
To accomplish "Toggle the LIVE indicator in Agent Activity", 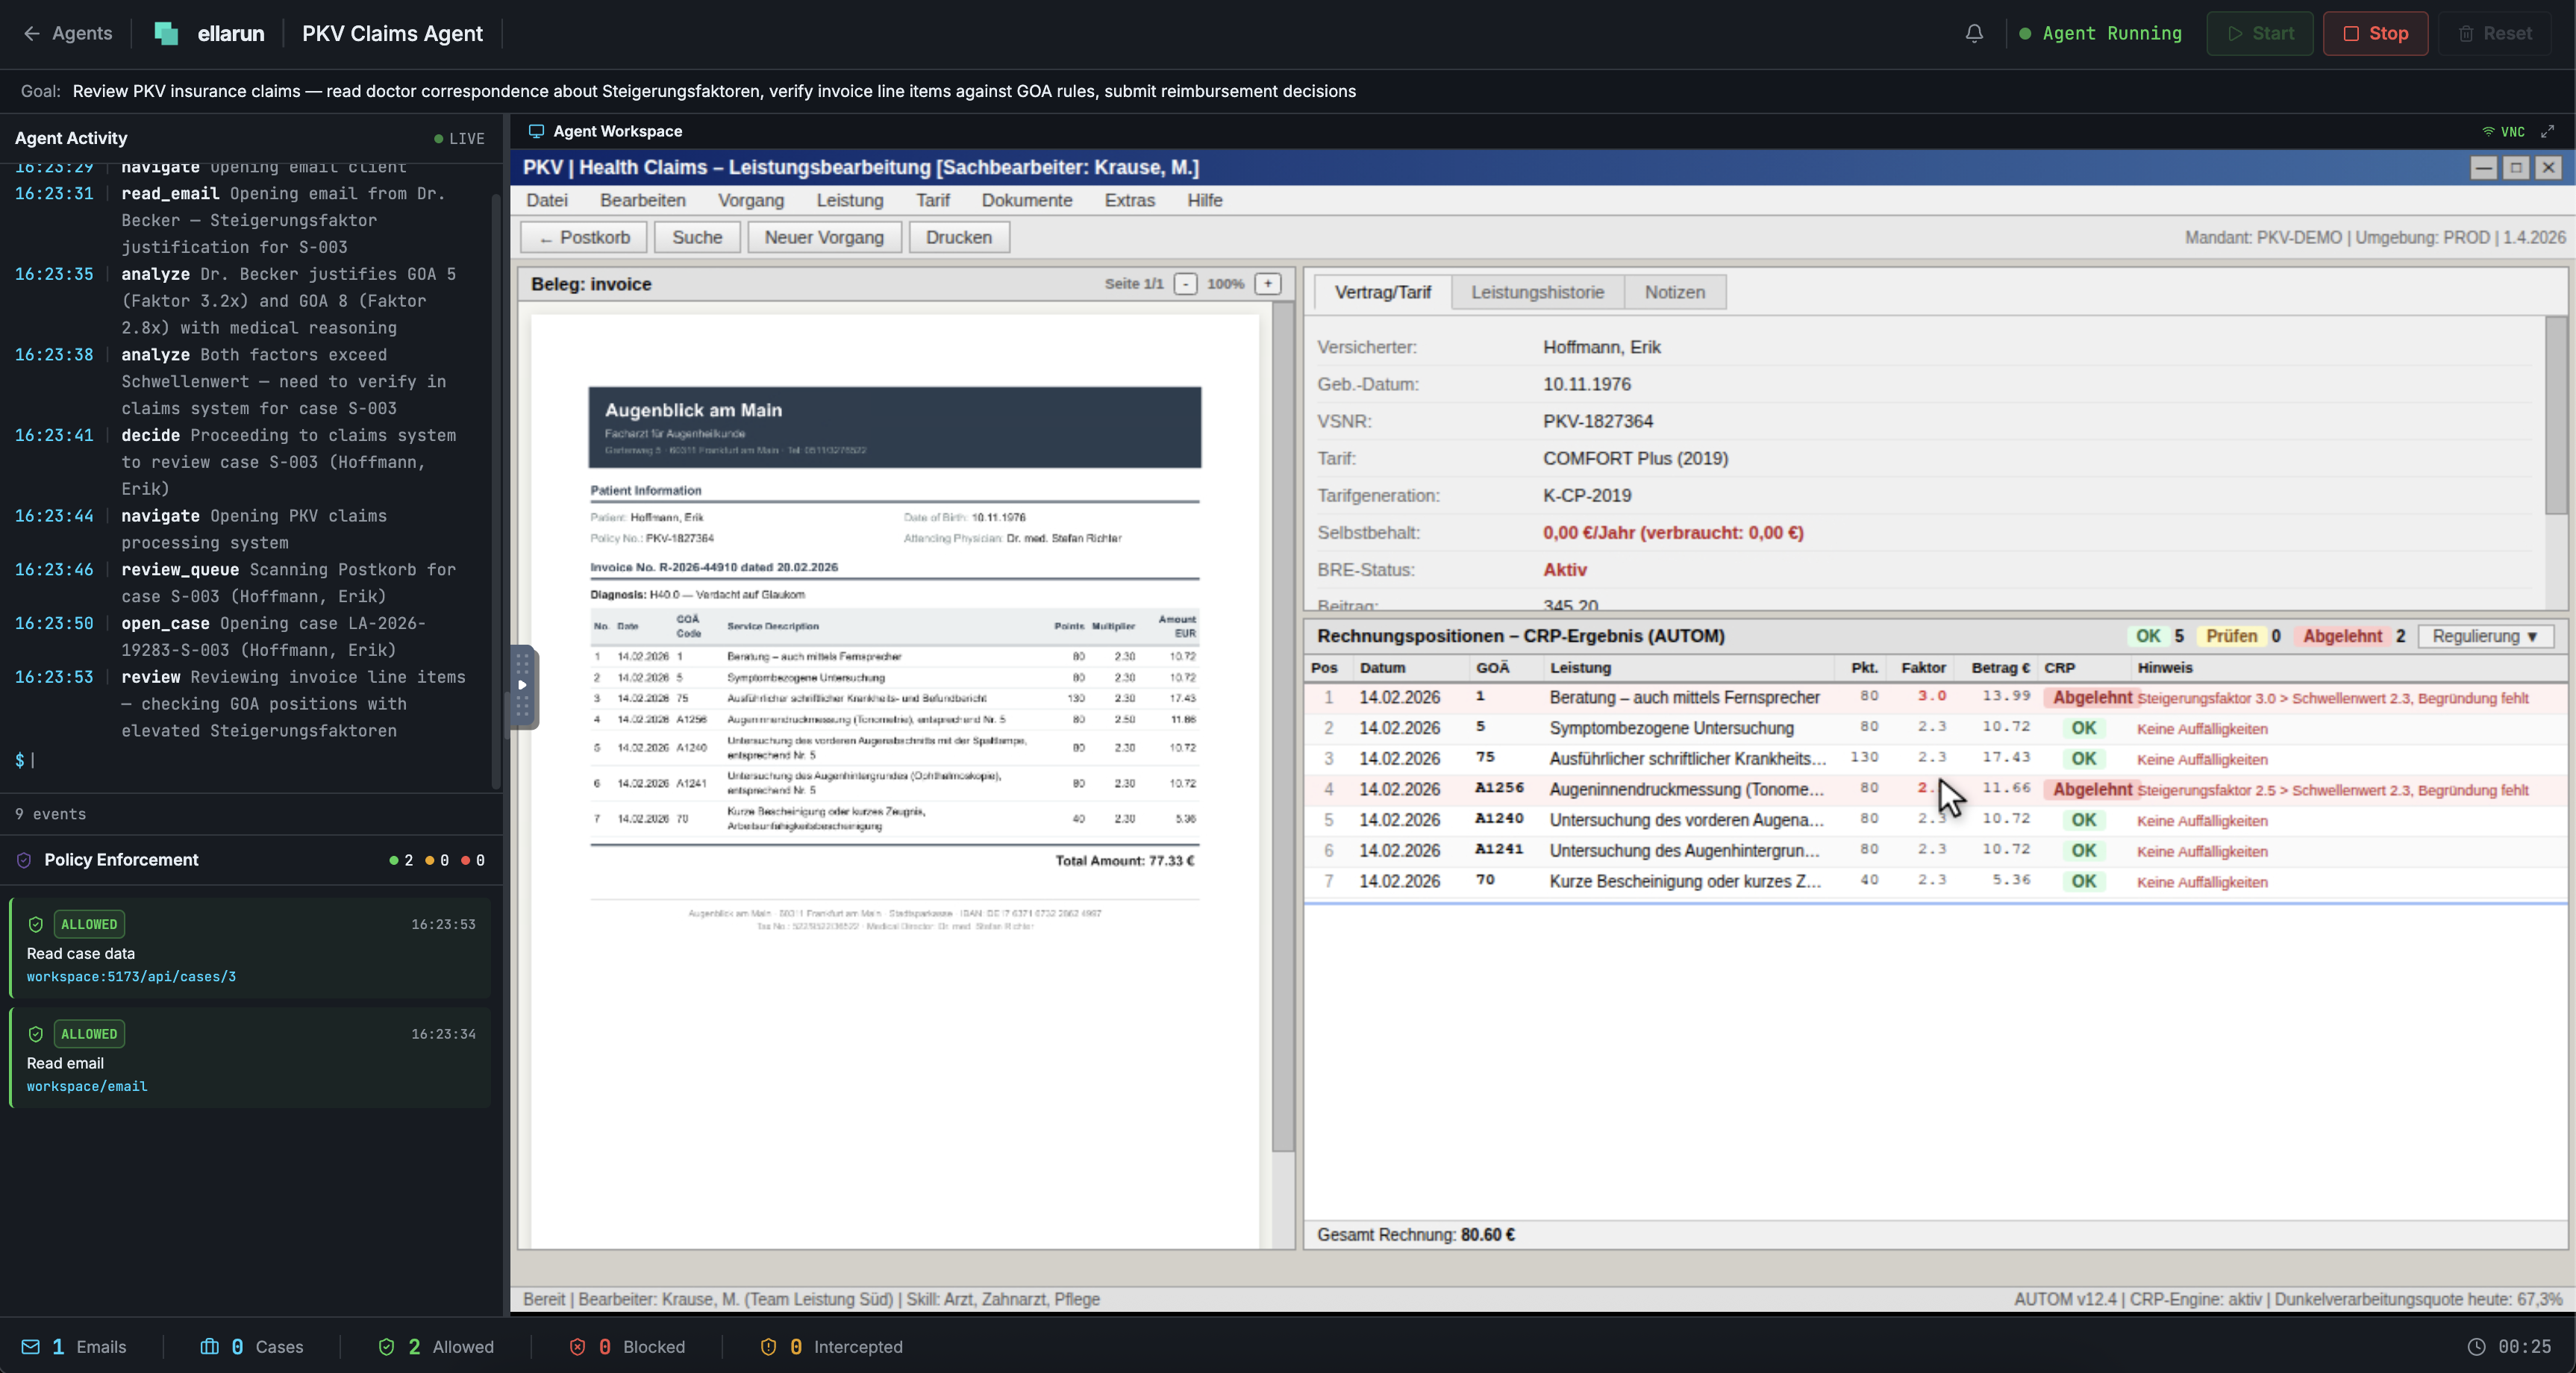I will (458, 139).
